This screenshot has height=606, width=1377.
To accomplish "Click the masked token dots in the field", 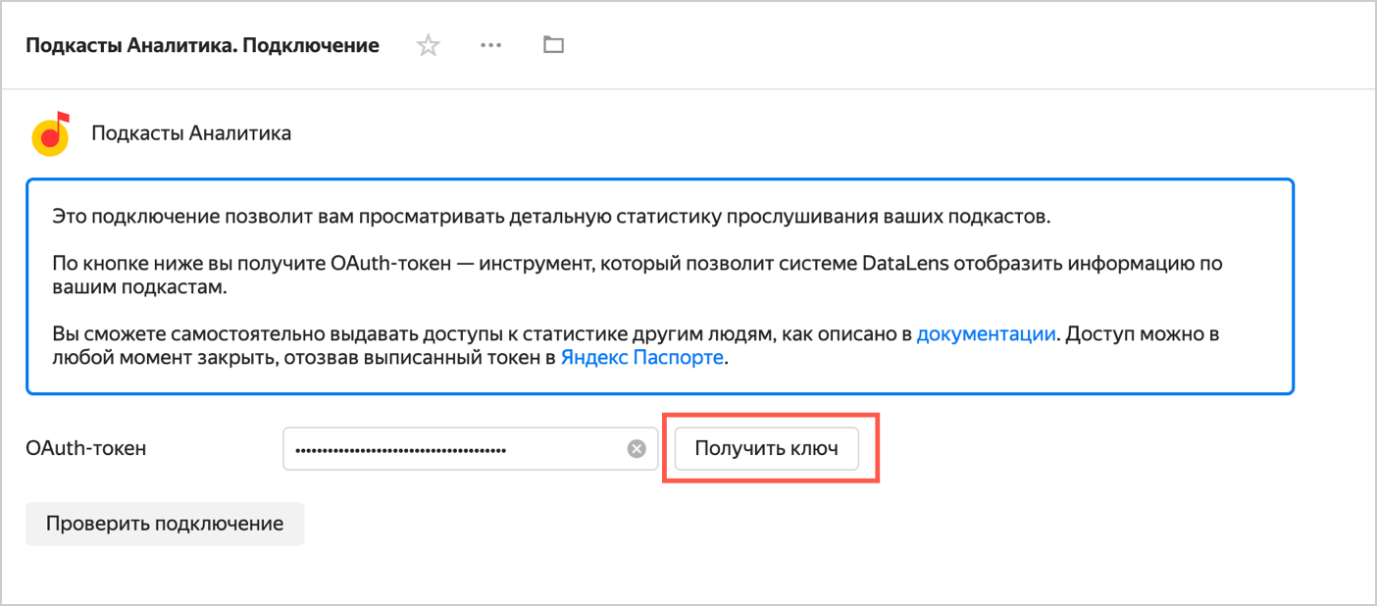I will point(400,450).
